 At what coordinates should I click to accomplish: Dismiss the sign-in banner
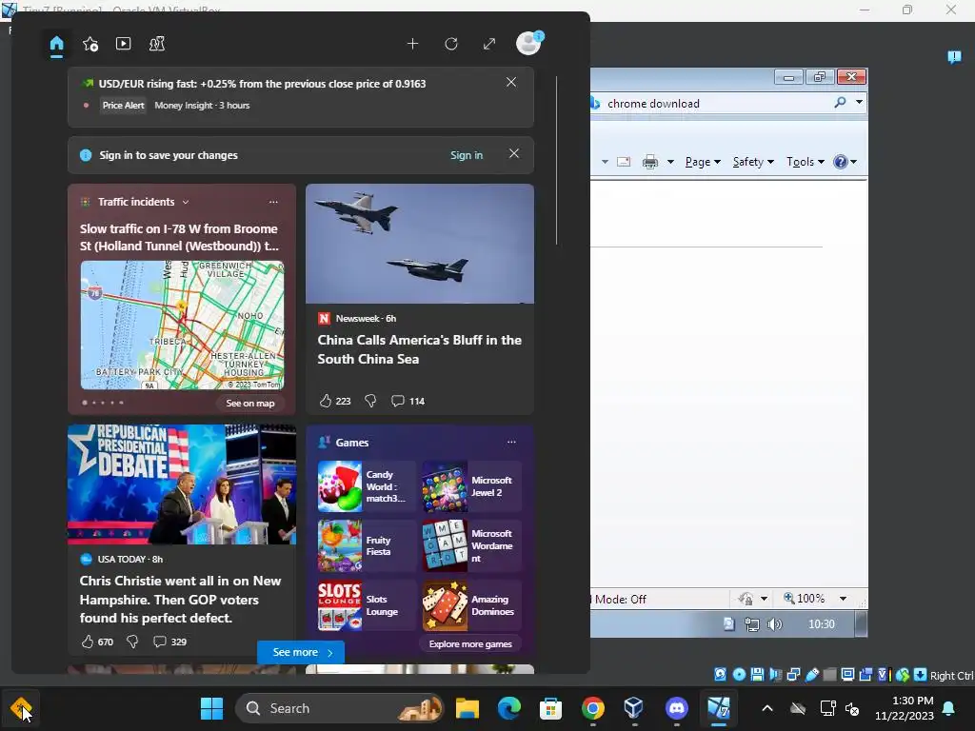(513, 153)
